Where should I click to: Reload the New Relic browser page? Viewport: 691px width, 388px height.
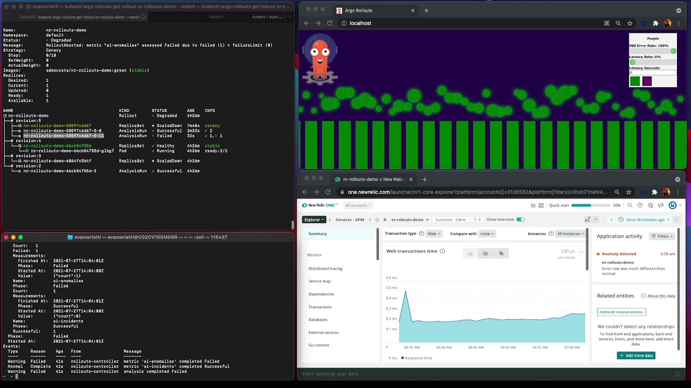[x=328, y=192]
